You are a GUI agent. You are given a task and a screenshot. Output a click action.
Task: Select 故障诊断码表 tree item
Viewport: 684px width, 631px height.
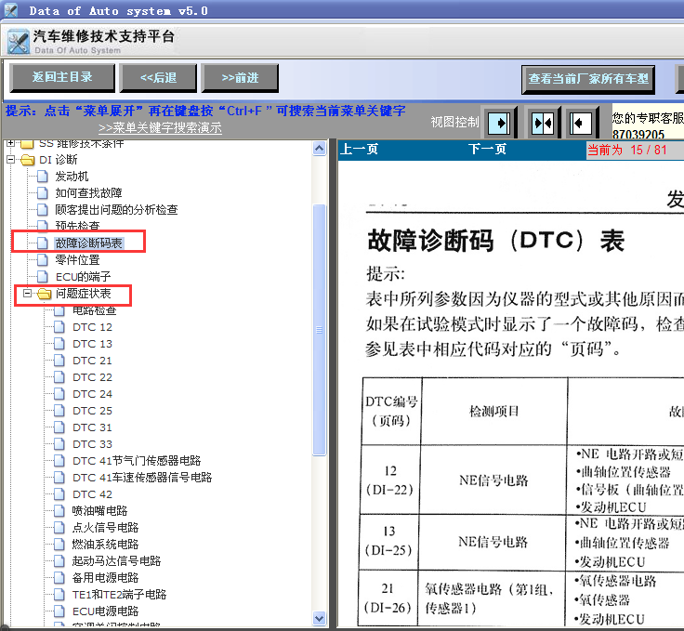pos(89,243)
